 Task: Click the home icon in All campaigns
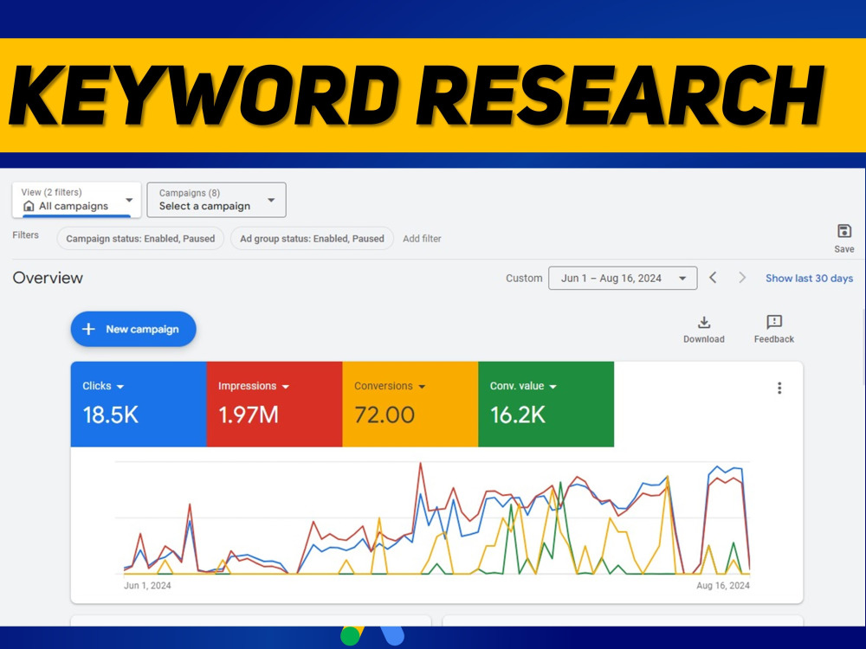(x=29, y=206)
